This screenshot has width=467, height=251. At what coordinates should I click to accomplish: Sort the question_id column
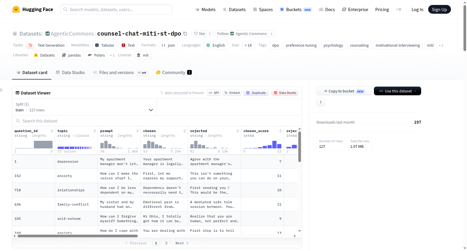point(52,131)
